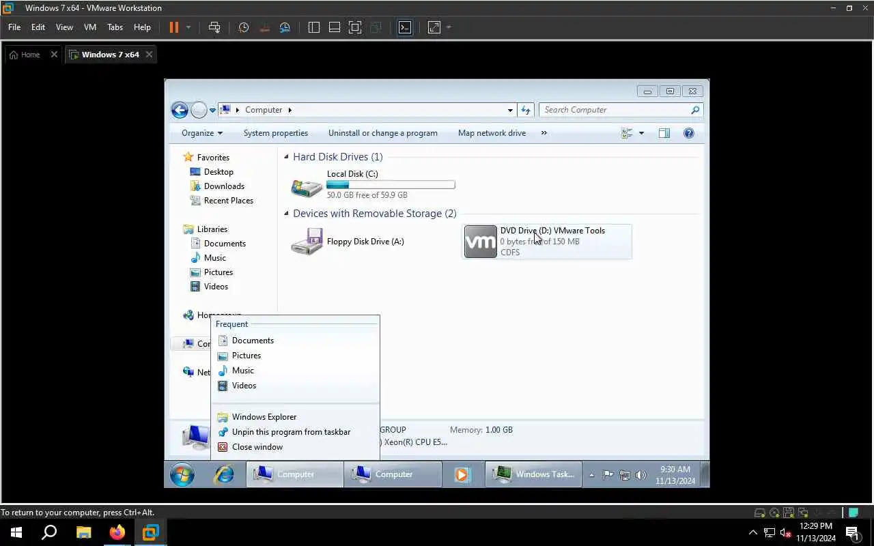
Task: Click the Local Disk (C:) usage bar
Action: 391,185
